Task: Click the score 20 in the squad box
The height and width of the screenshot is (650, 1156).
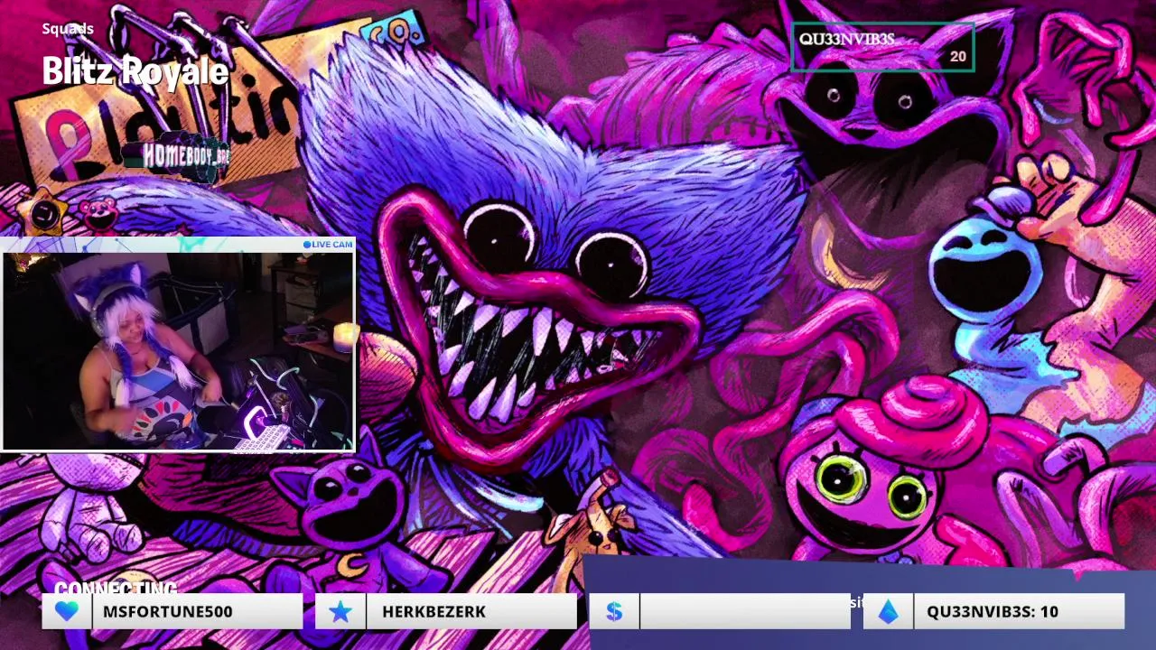Action: pos(957,56)
